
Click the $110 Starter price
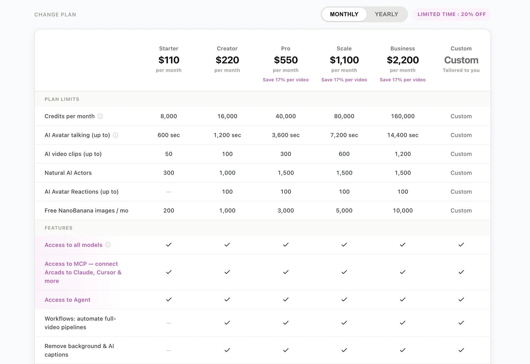coord(169,60)
